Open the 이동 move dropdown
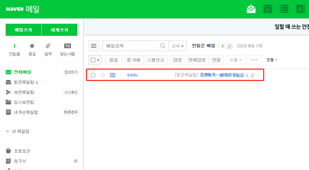 click(236, 60)
